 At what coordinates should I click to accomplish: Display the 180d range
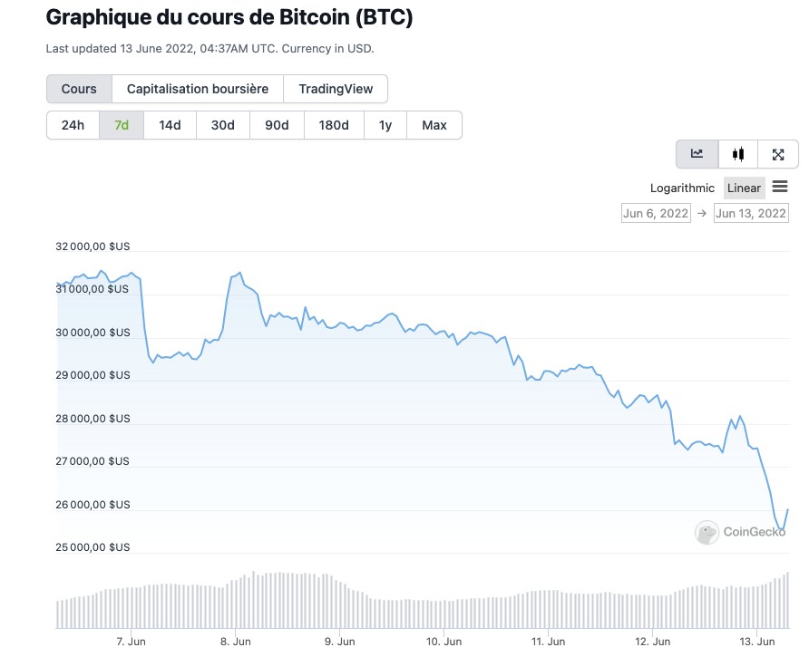pyautogui.click(x=334, y=125)
